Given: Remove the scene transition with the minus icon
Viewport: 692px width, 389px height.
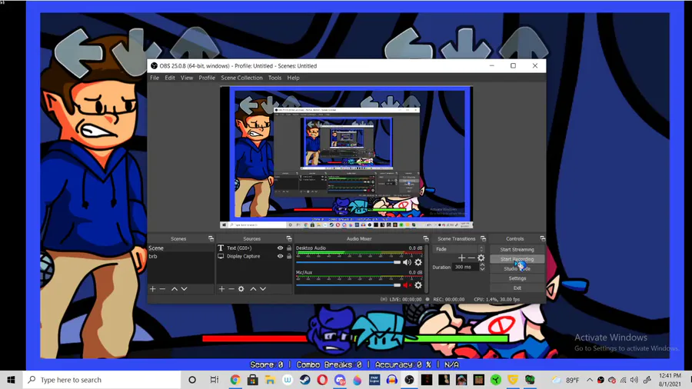Looking at the screenshot, I should 471,258.
